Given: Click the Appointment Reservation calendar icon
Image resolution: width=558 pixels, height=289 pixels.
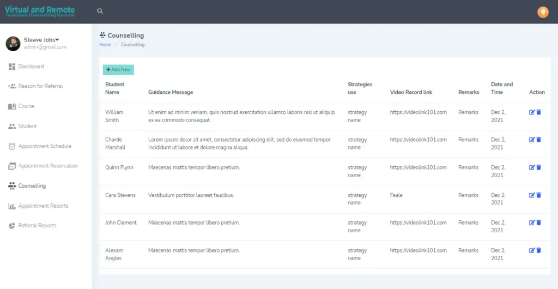Looking at the screenshot, I should click(12, 166).
